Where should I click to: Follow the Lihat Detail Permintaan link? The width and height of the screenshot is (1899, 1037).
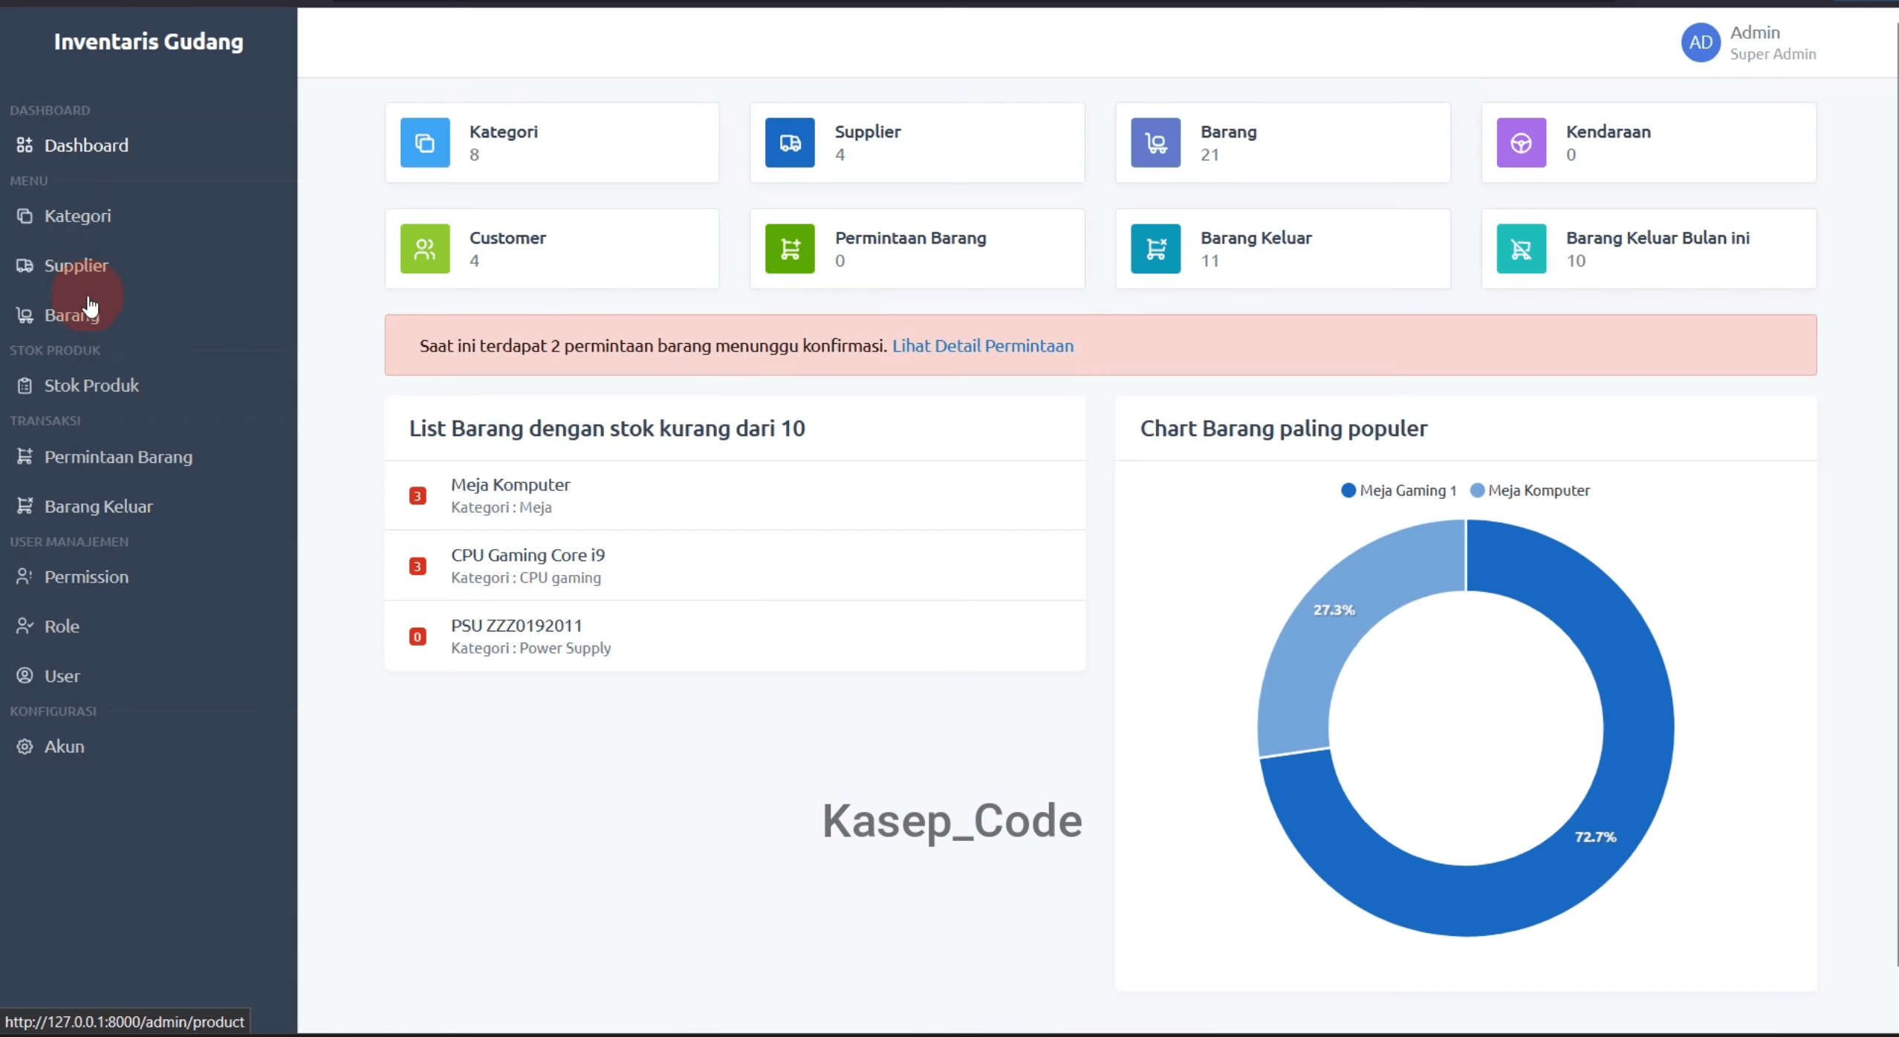982,345
